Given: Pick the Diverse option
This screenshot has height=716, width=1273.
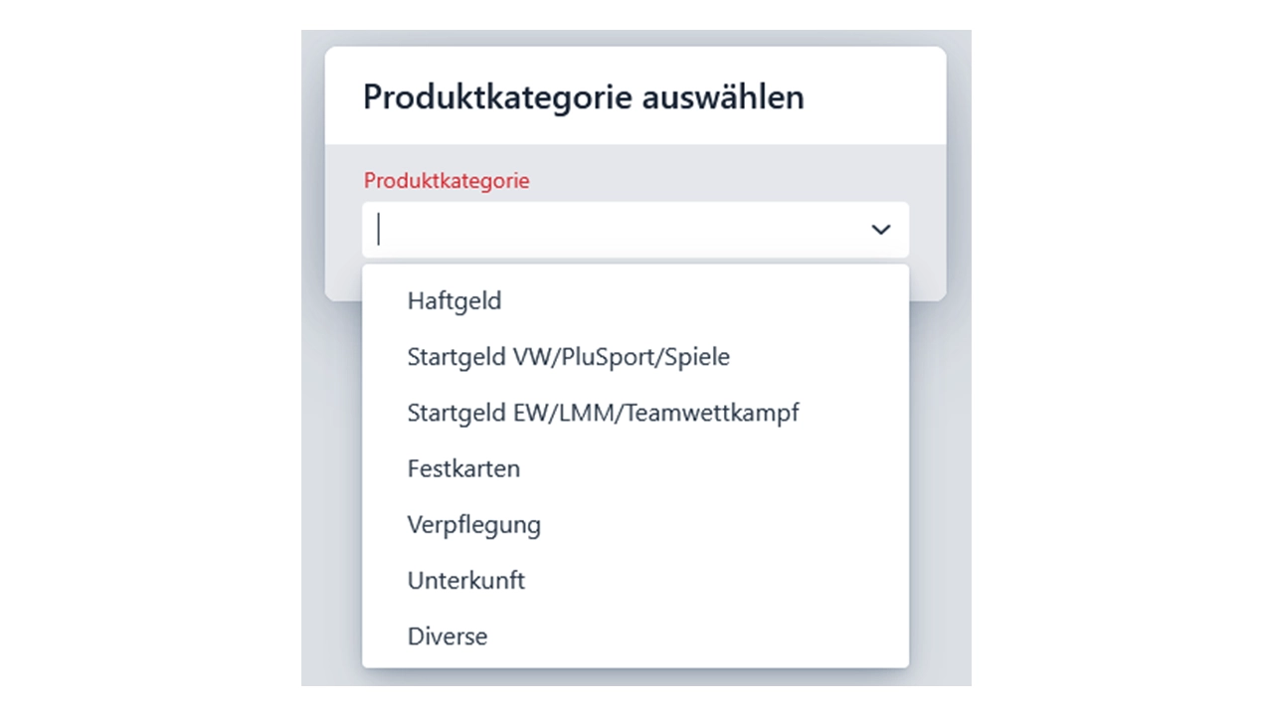Looking at the screenshot, I should [636, 635].
